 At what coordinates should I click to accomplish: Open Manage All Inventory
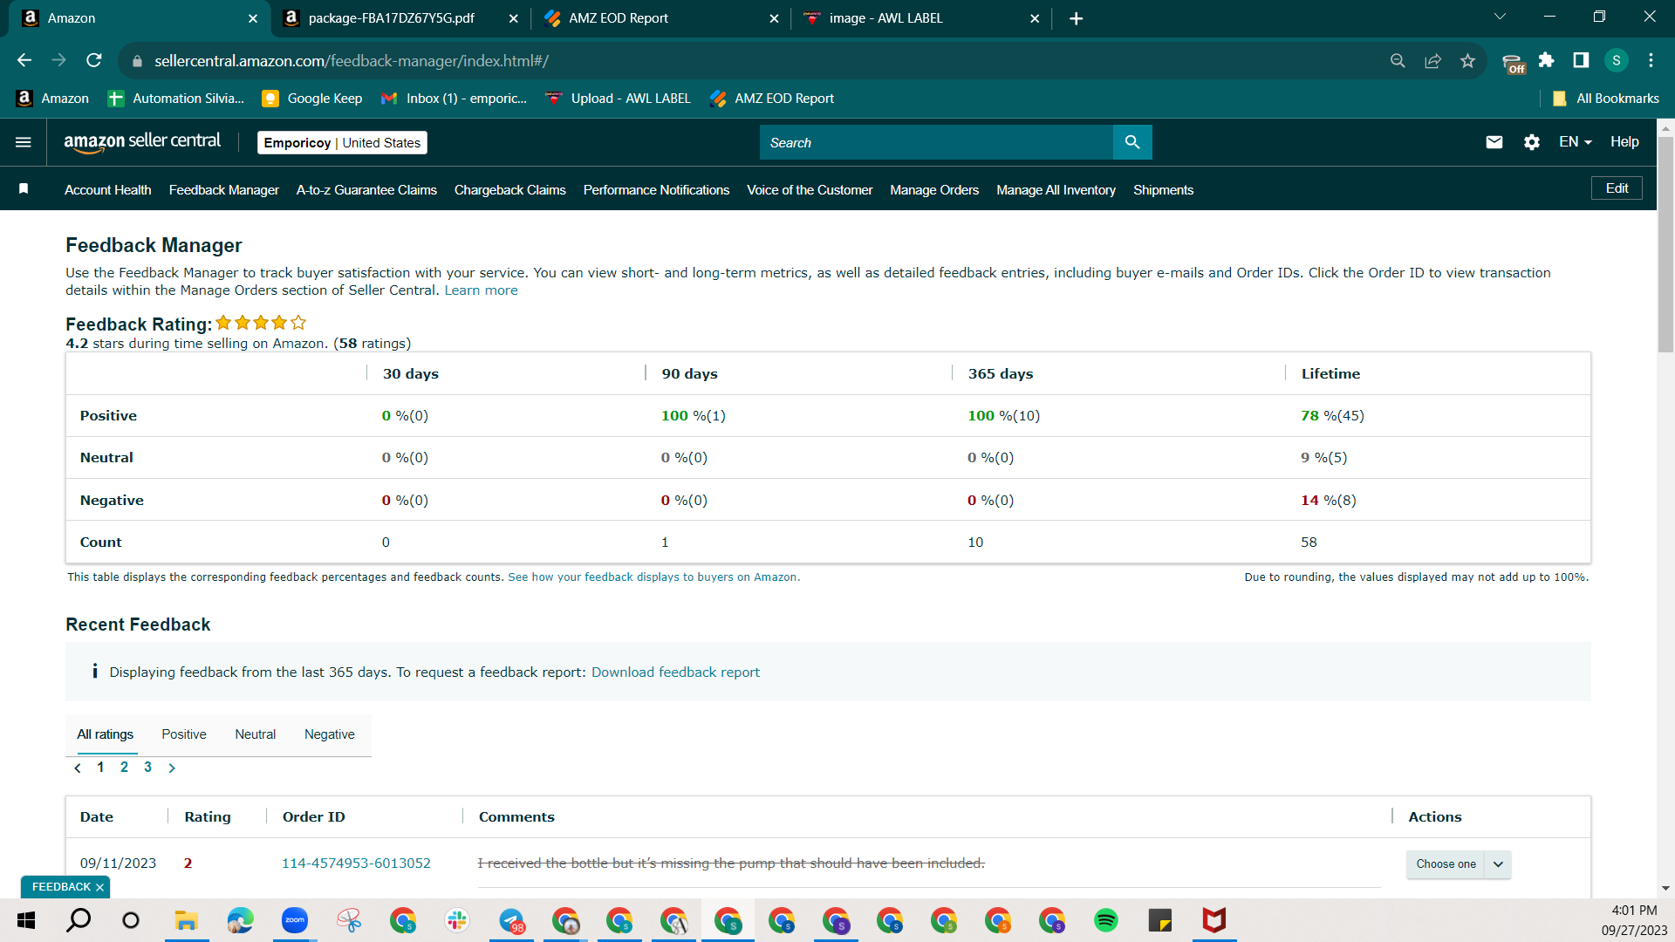click(1056, 190)
